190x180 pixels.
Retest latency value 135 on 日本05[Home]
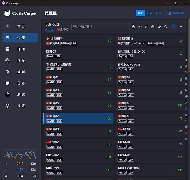(180, 170)
